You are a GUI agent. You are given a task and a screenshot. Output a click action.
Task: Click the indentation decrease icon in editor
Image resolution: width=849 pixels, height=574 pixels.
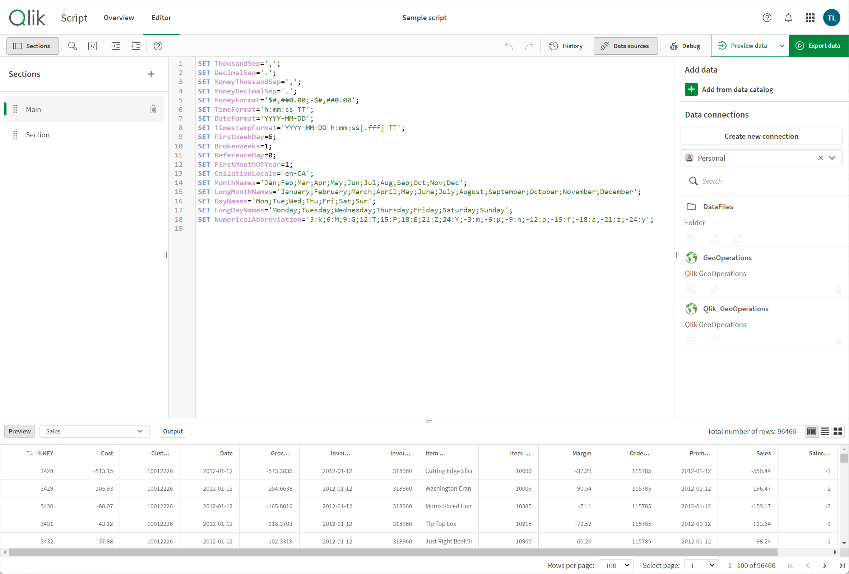[x=135, y=46]
